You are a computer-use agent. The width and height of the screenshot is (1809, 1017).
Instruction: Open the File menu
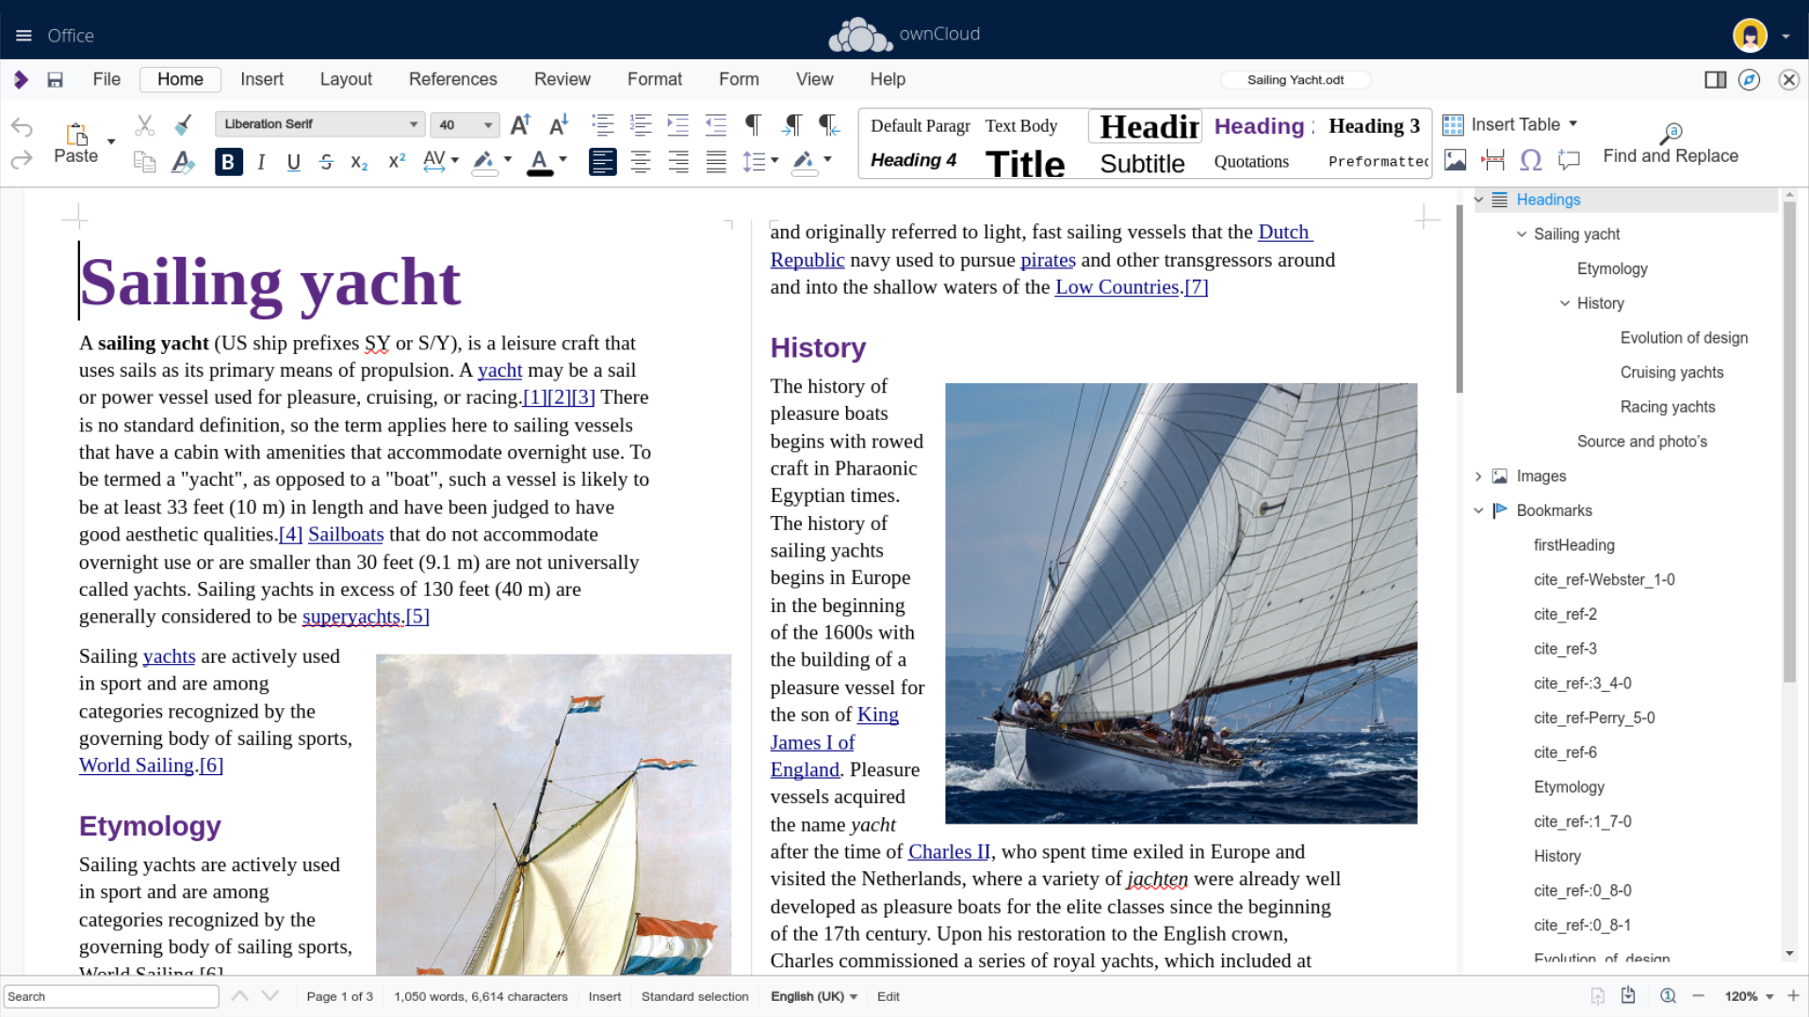point(106,80)
